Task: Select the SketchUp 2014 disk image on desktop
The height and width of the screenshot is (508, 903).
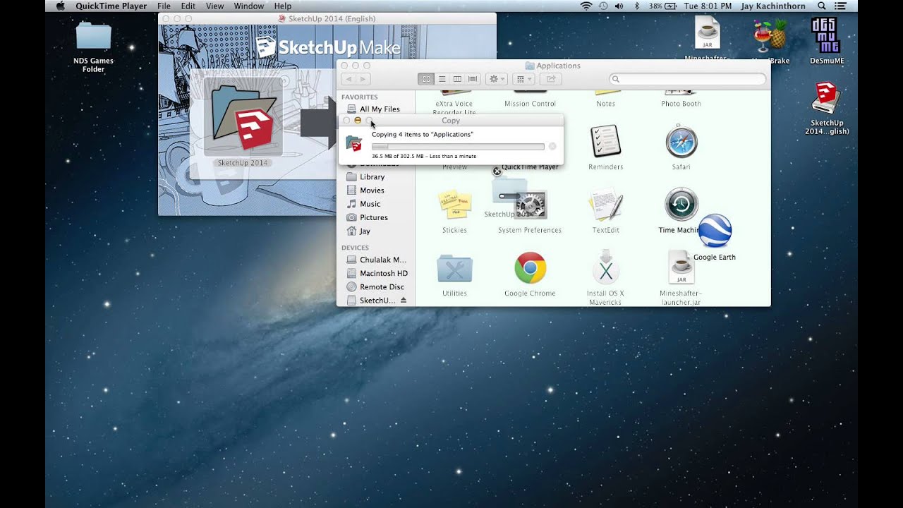Action: pos(826,98)
